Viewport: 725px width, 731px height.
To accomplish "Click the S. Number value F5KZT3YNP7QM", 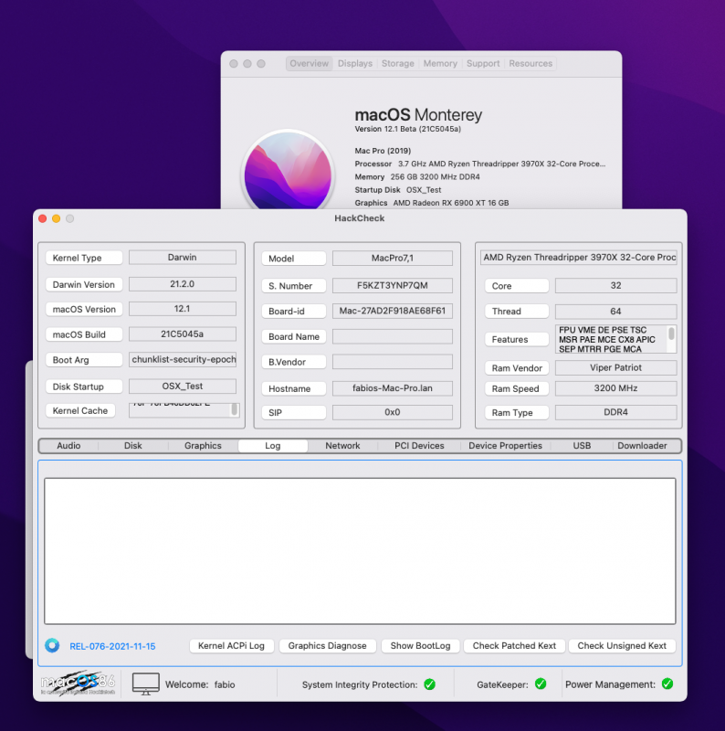I will [393, 285].
